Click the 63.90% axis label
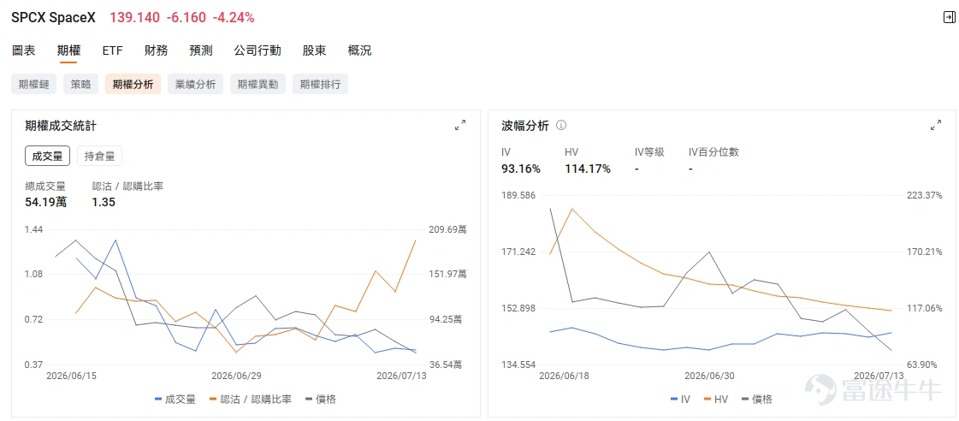 pyautogui.click(x=921, y=365)
